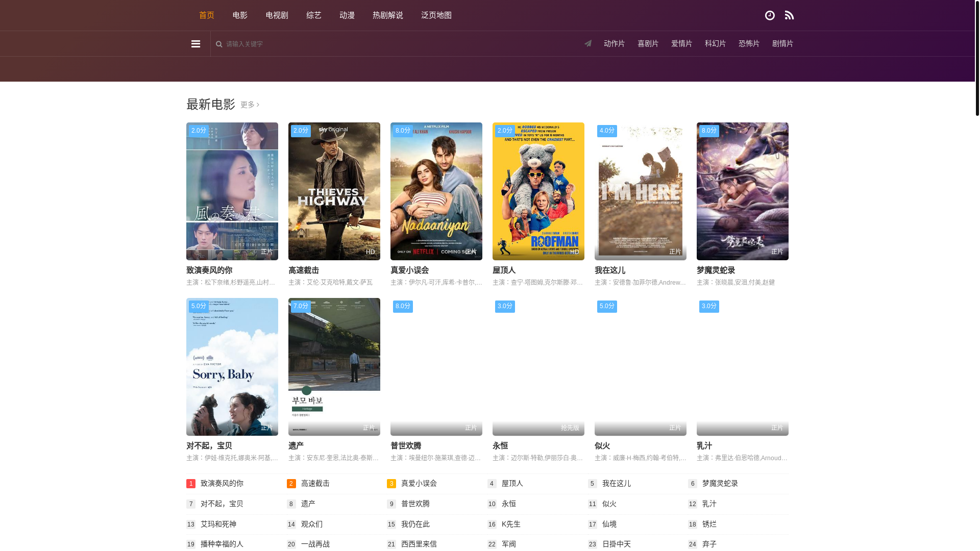Click the search magnifier icon

click(219, 44)
